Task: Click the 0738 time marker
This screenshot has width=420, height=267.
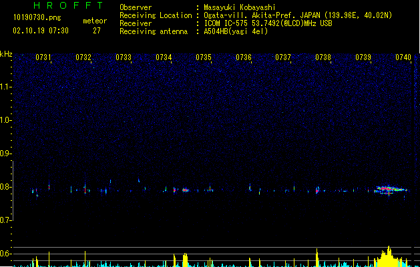Action: click(323, 57)
